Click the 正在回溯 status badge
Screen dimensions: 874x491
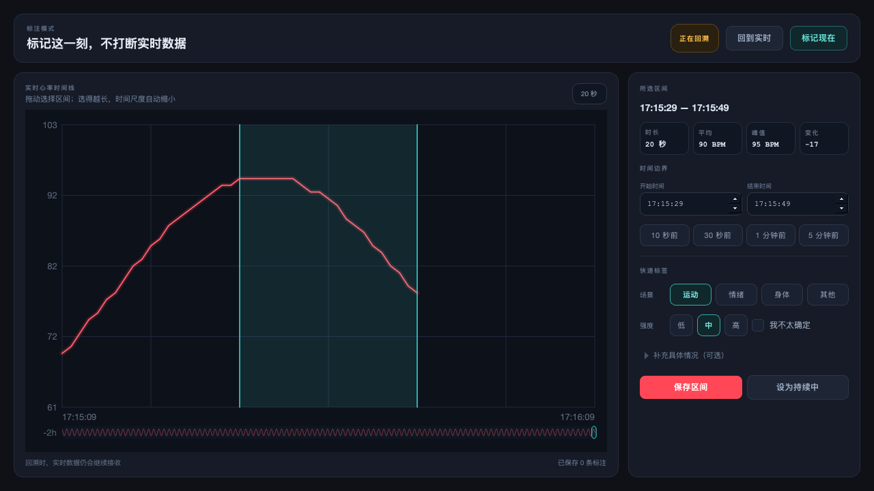pyautogui.click(x=694, y=38)
